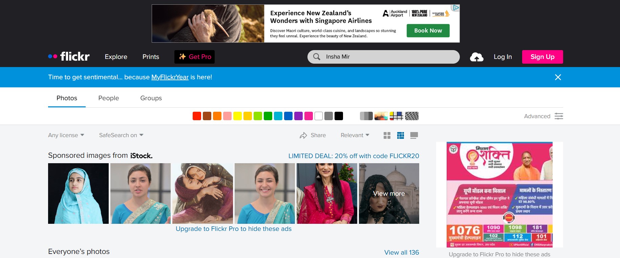
Task: Open thumbnail of two women embracing
Action: [202, 193]
